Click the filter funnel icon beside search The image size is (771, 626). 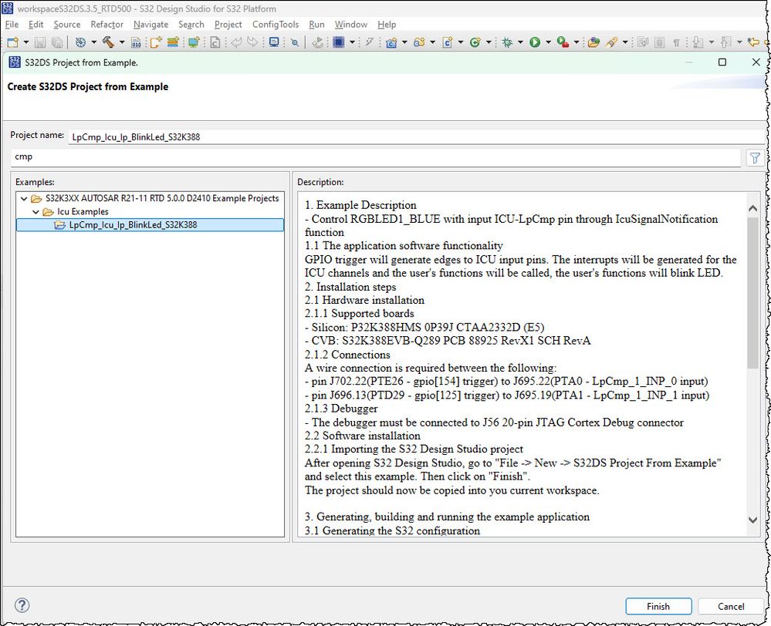[x=755, y=158]
